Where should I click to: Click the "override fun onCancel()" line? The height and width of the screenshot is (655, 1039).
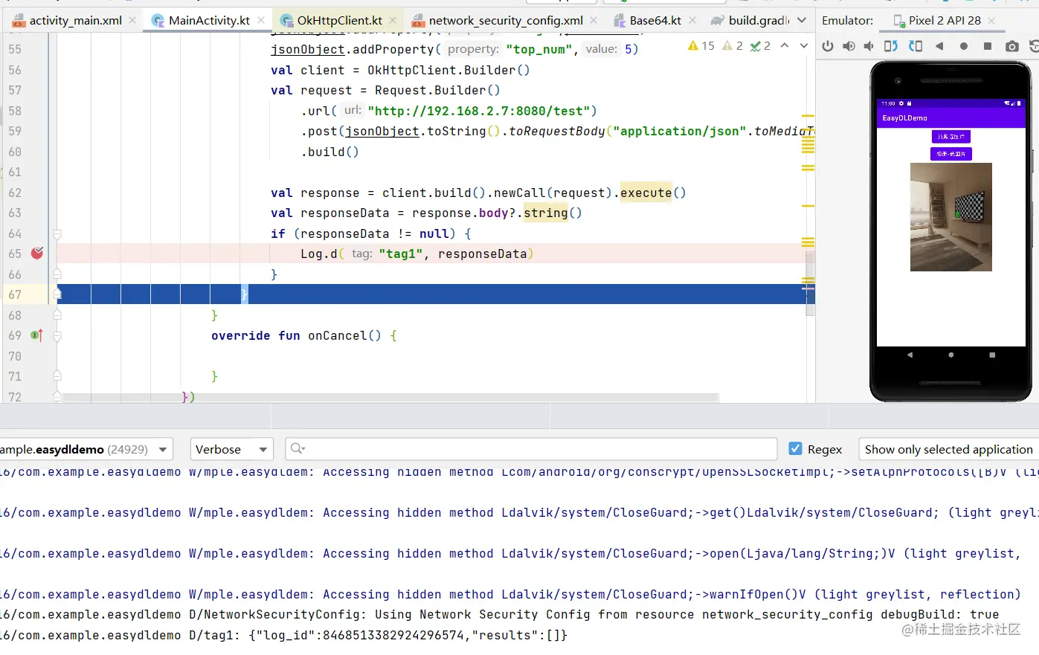coord(304,336)
